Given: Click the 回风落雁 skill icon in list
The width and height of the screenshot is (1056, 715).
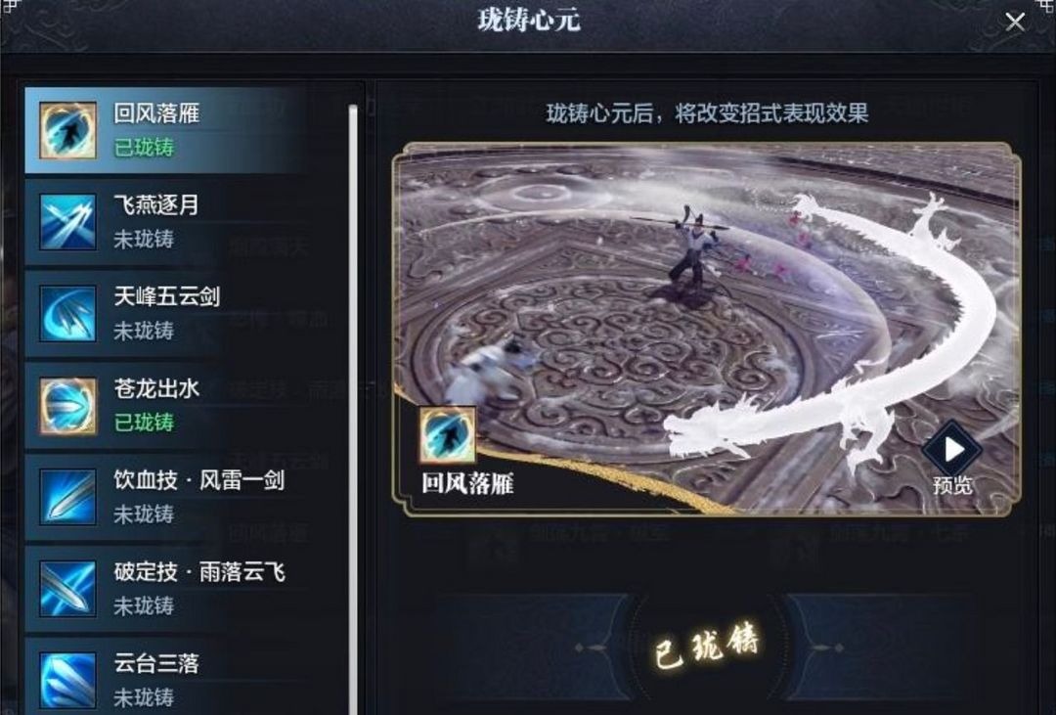Looking at the screenshot, I should click(67, 130).
